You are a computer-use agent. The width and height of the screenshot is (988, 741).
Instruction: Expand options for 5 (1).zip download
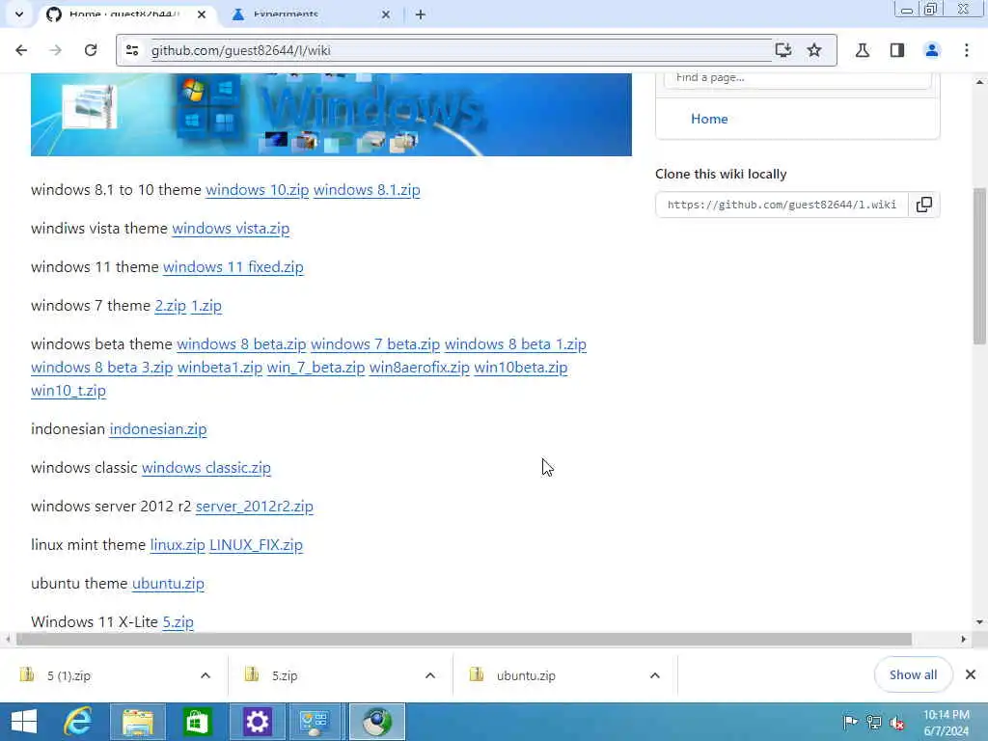coord(206,675)
